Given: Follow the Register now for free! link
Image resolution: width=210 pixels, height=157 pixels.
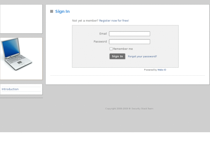Looking at the screenshot, I should [x=114, y=20].
